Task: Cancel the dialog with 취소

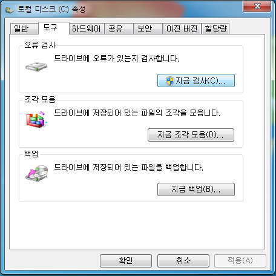Action: (x=183, y=261)
